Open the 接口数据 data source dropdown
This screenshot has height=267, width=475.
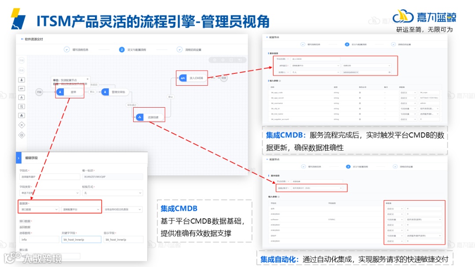39,209
